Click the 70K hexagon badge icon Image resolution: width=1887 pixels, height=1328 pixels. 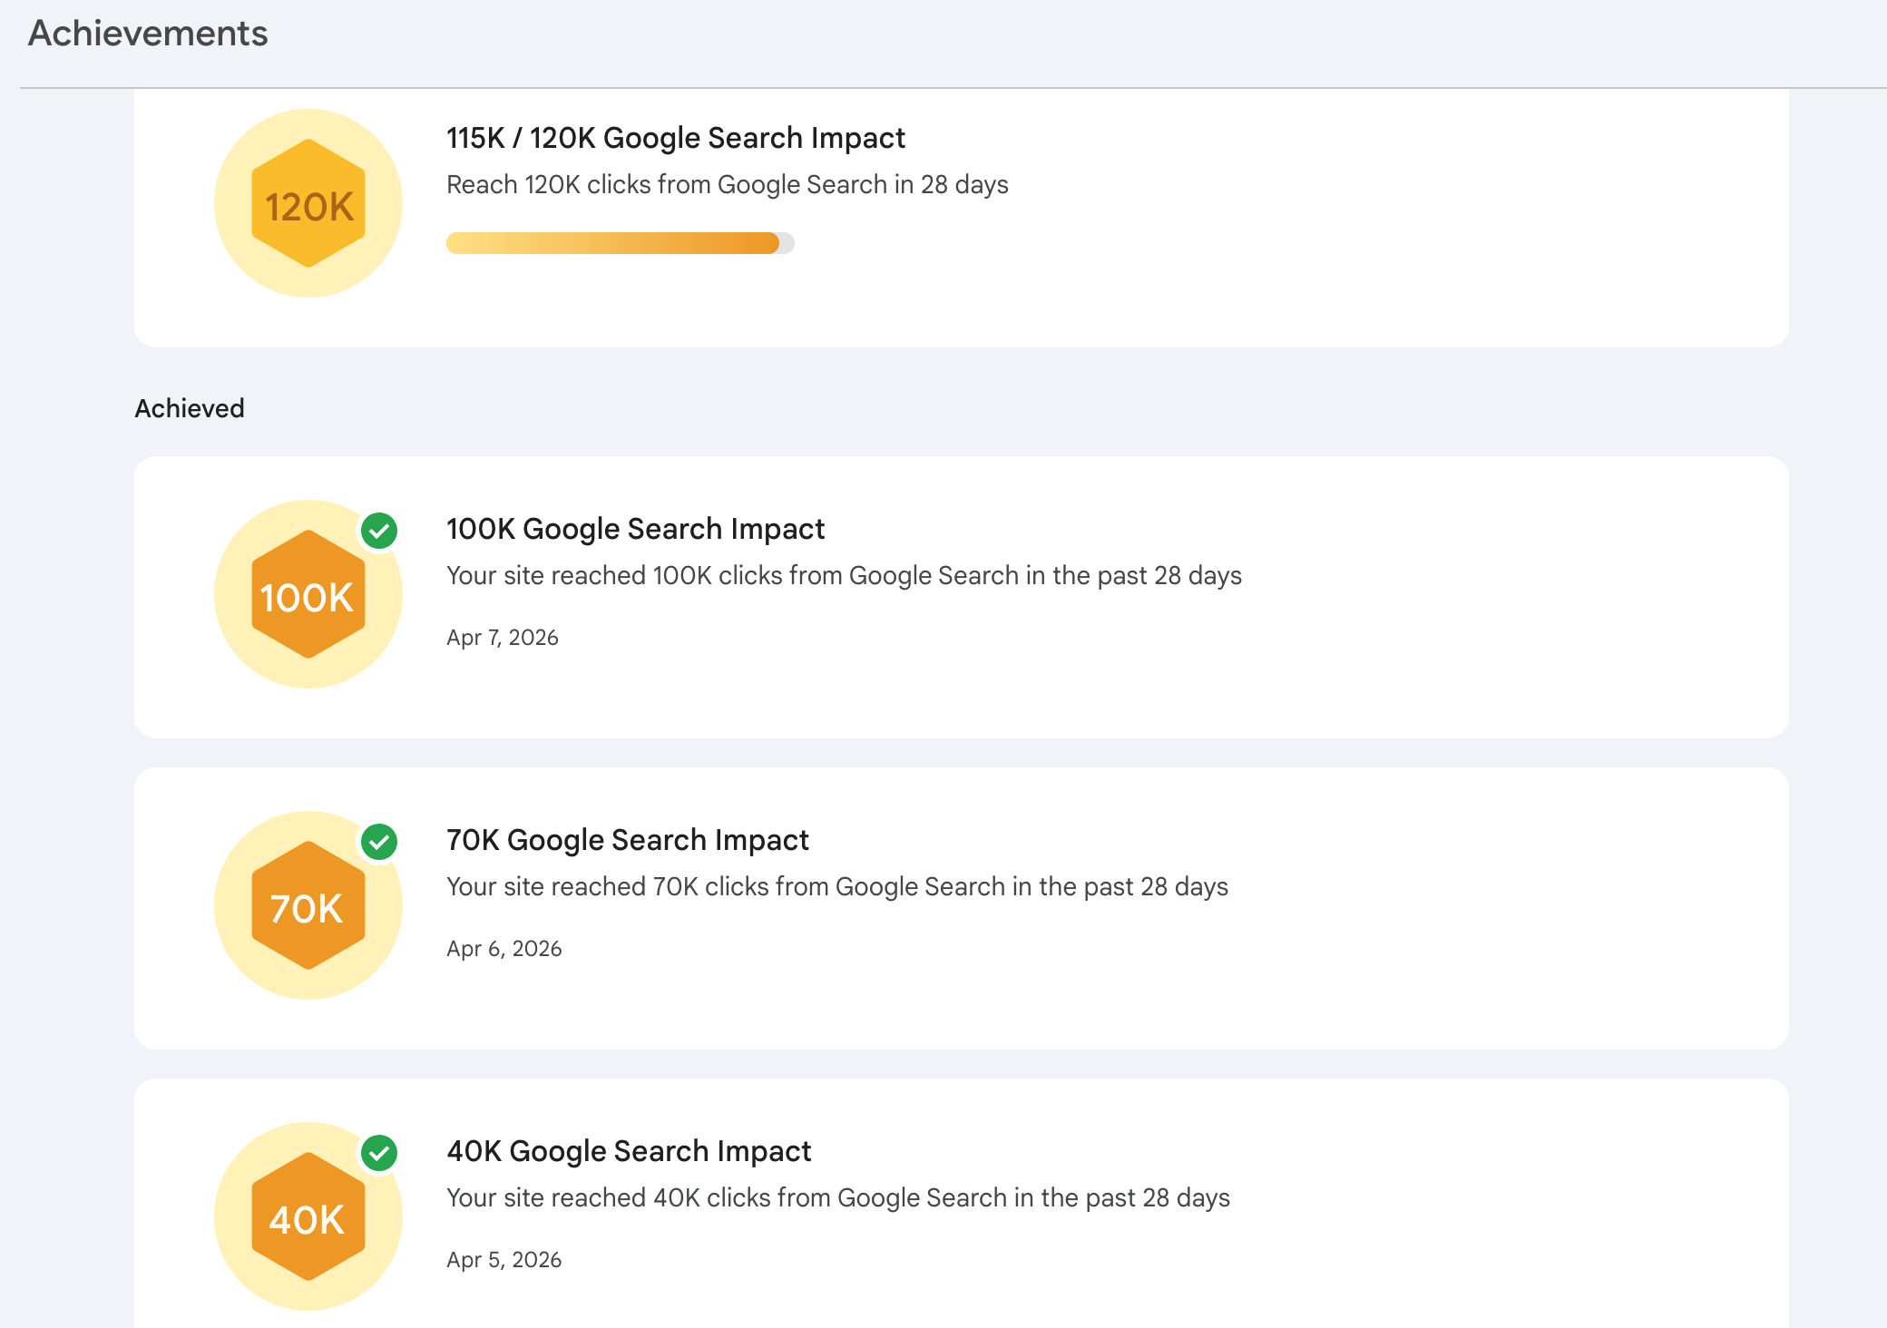pos(308,906)
